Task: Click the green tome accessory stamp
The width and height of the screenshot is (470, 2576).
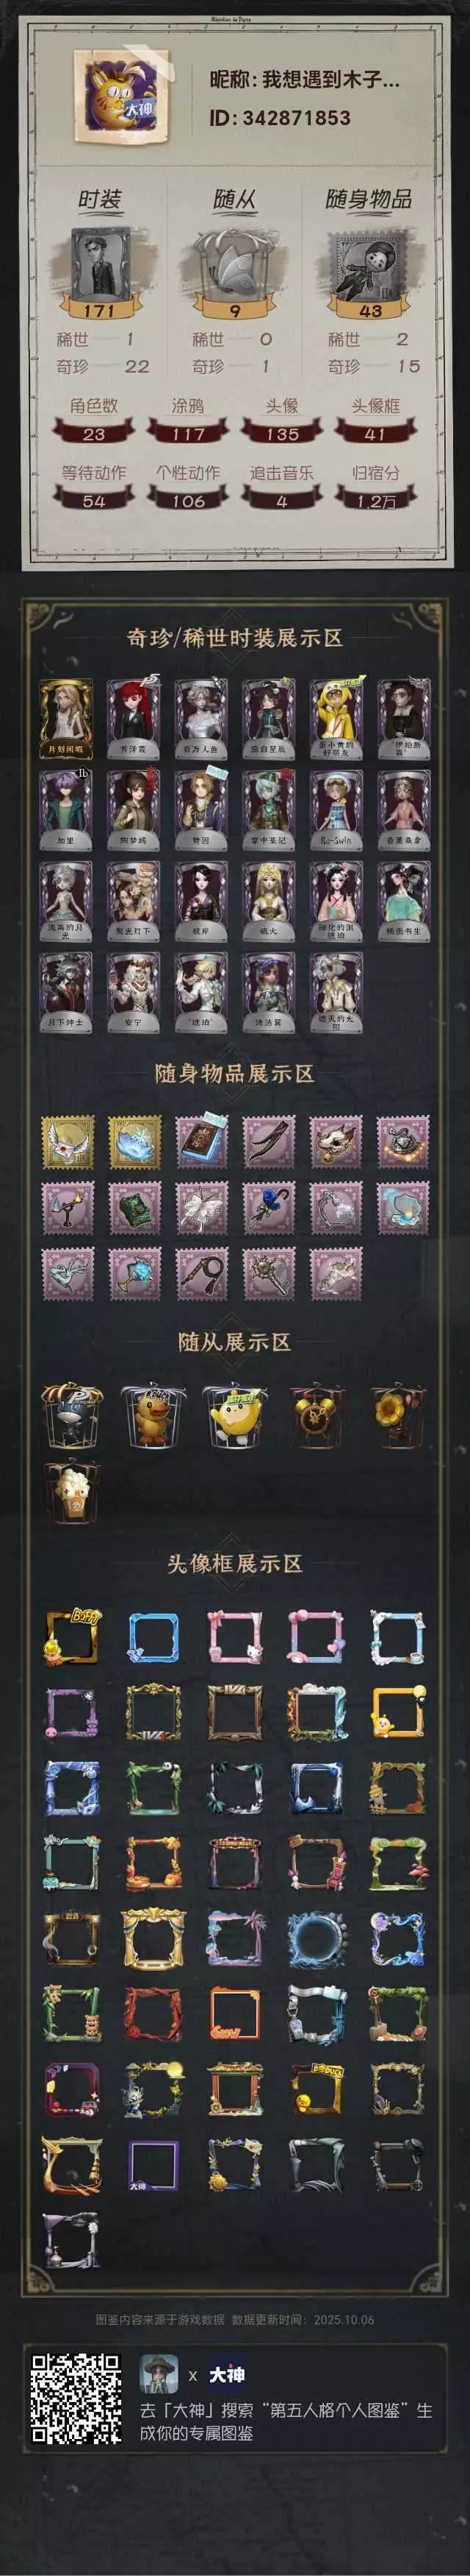Action: (134, 1207)
